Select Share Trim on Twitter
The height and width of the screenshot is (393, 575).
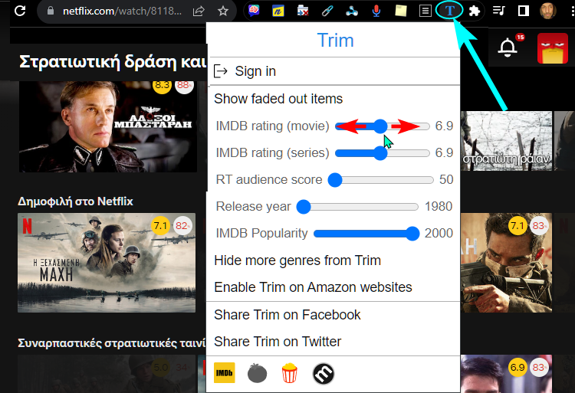278,342
